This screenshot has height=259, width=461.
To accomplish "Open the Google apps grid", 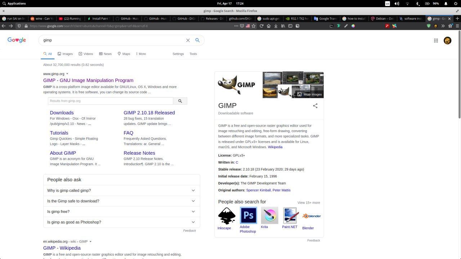I will click(x=436, y=41).
